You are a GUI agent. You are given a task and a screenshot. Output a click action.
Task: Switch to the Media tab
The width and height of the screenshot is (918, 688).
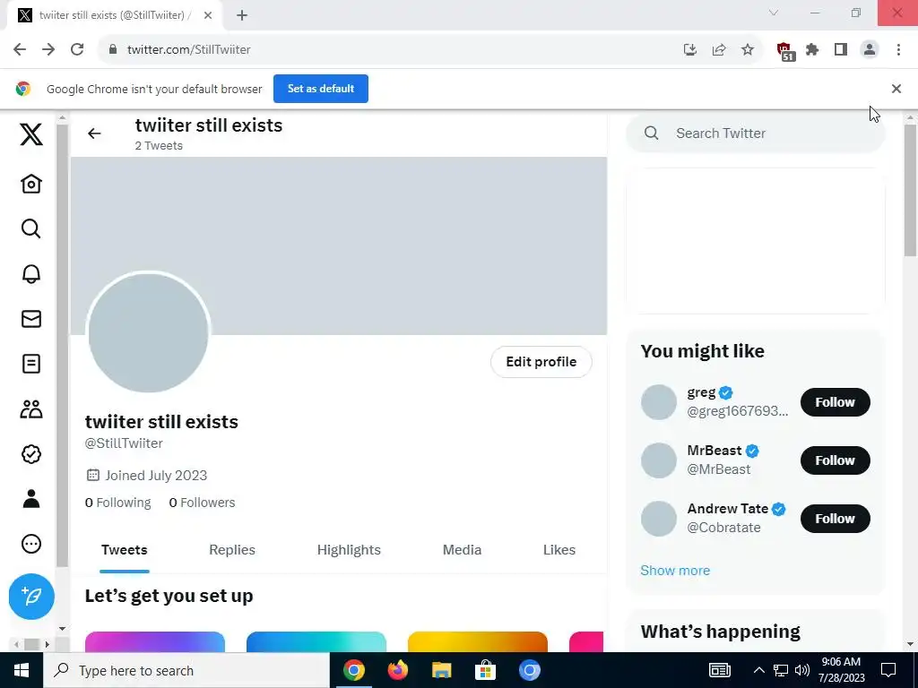[x=462, y=550]
